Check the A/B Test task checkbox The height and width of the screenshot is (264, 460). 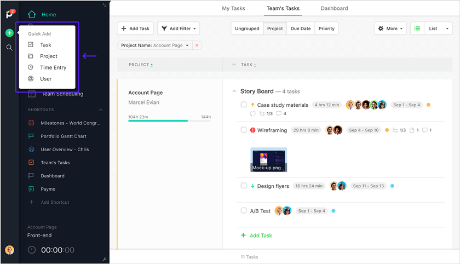(x=244, y=210)
